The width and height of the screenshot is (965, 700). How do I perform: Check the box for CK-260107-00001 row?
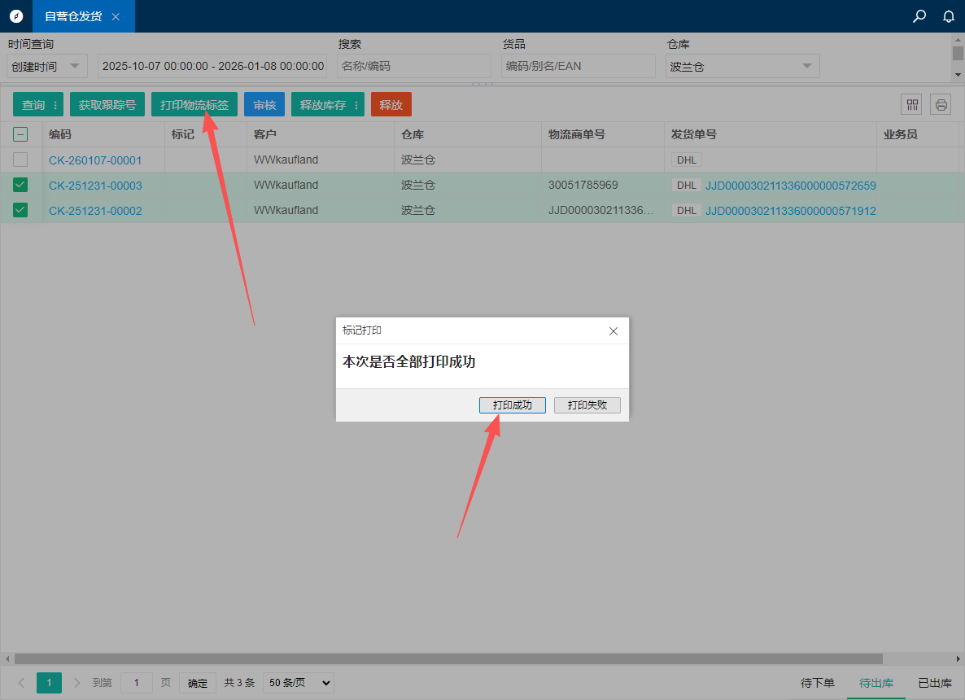pos(20,160)
